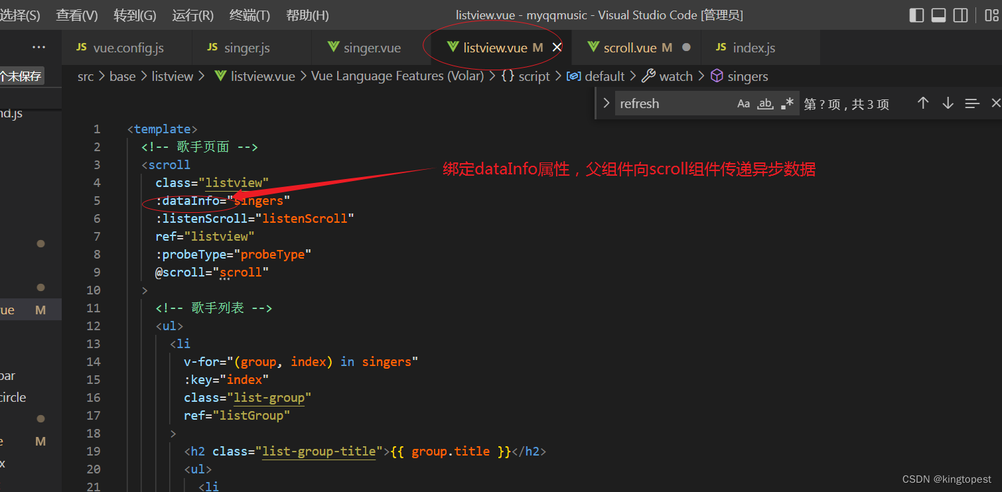The image size is (1002, 492).
Task: Close the listview.vue tab
Action: point(557,47)
